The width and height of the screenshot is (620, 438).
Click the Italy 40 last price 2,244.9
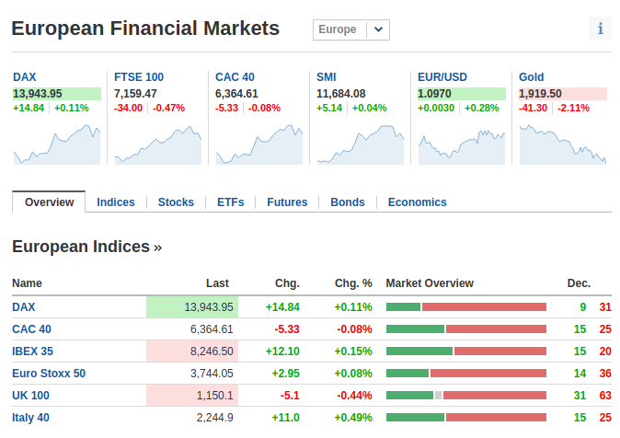[215, 418]
